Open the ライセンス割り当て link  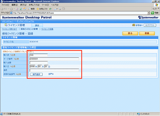click(x=10, y=29)
